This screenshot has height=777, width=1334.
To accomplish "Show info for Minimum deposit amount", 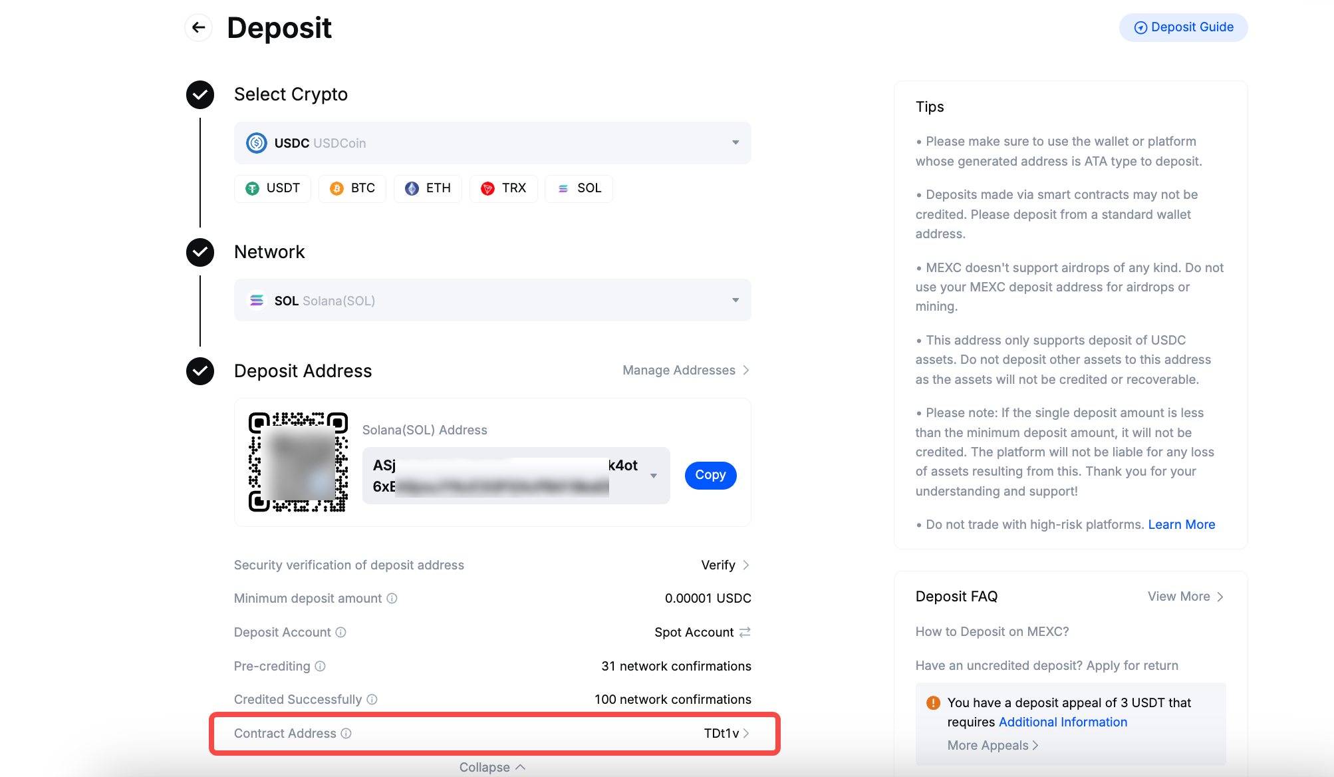I will [x=392, y=598].
